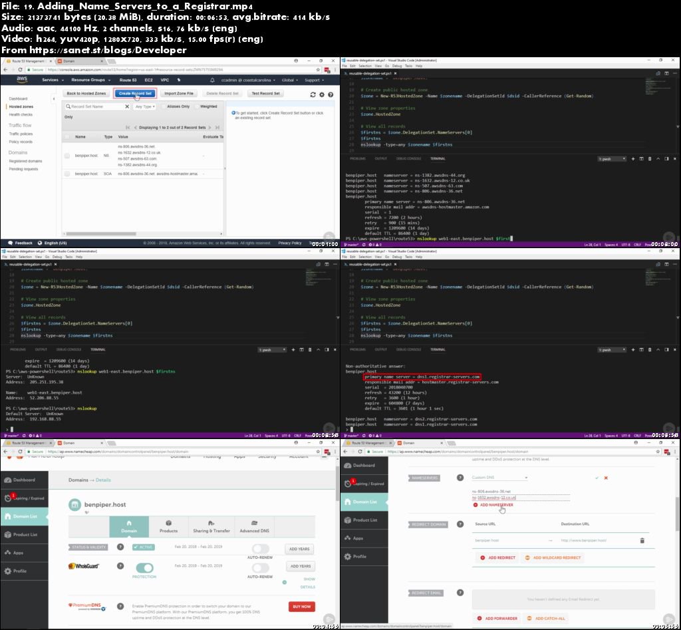Select the benpiper.host NS record checkbox

pos(67,156)
